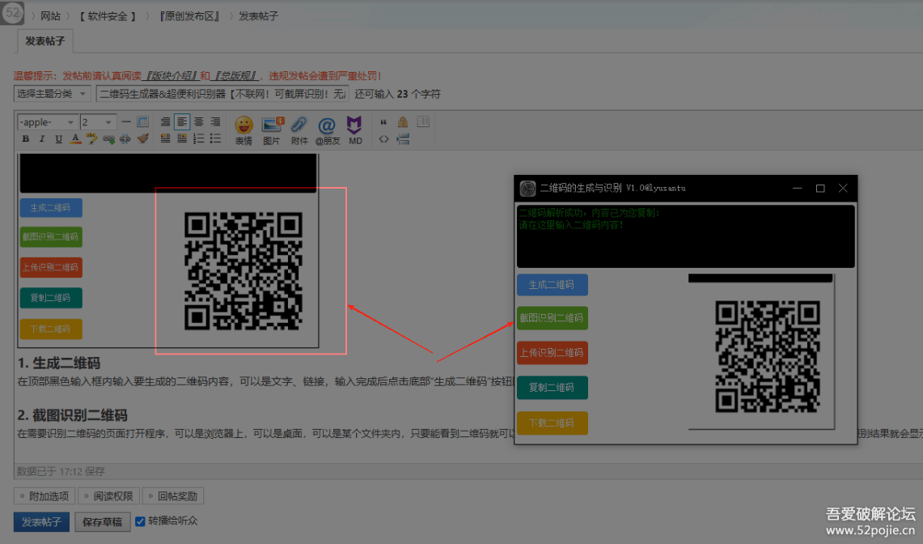Click the '数据已于 17:12 保存' status text
The image size is (923, 544).
click(61, 471)
